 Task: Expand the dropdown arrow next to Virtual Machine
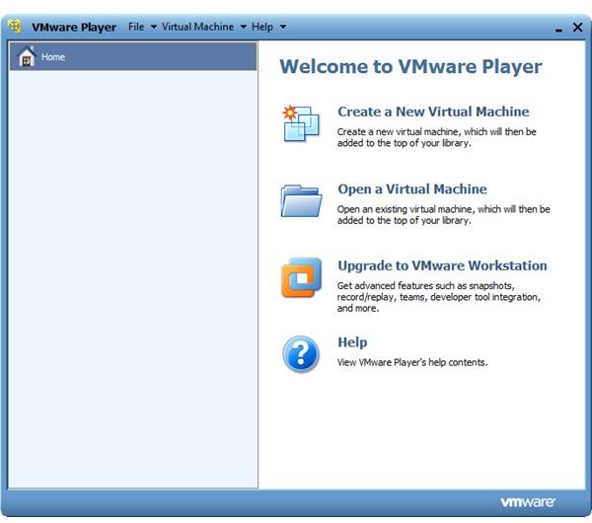244,27
